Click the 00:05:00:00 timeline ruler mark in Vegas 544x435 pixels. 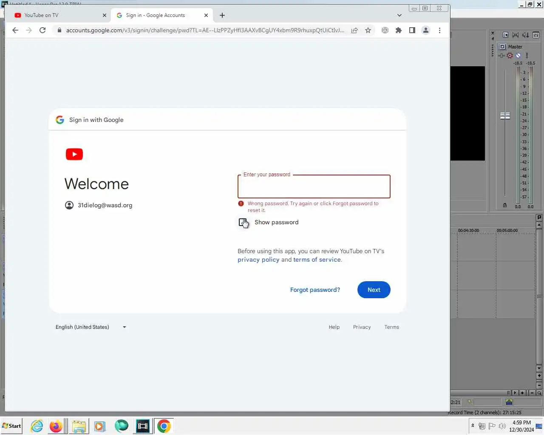507,231
